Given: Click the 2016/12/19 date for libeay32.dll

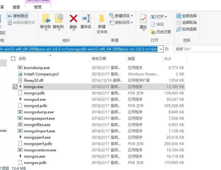Looking at the screenshot, I should pyautogui.click(x=107, y=80).
